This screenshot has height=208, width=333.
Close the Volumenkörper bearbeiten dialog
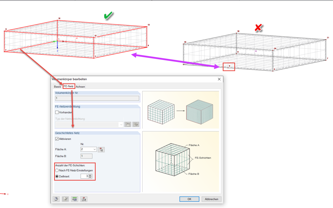point(219,79)
